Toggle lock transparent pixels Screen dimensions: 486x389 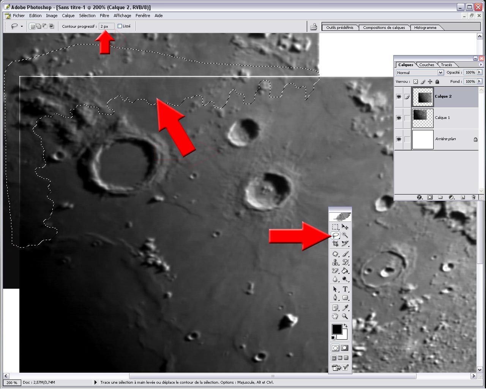coord(415,82)
